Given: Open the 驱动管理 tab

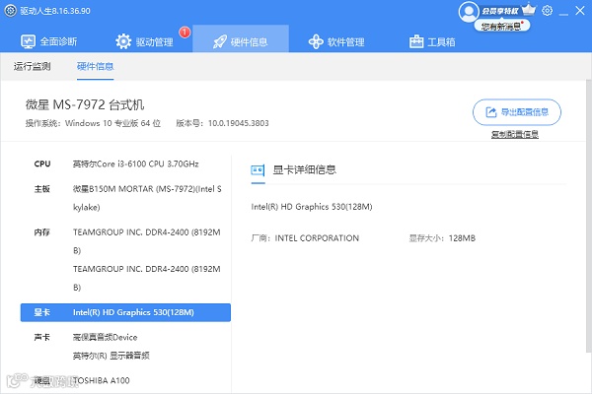Looking at the screenshot, I should click(145, 41).
